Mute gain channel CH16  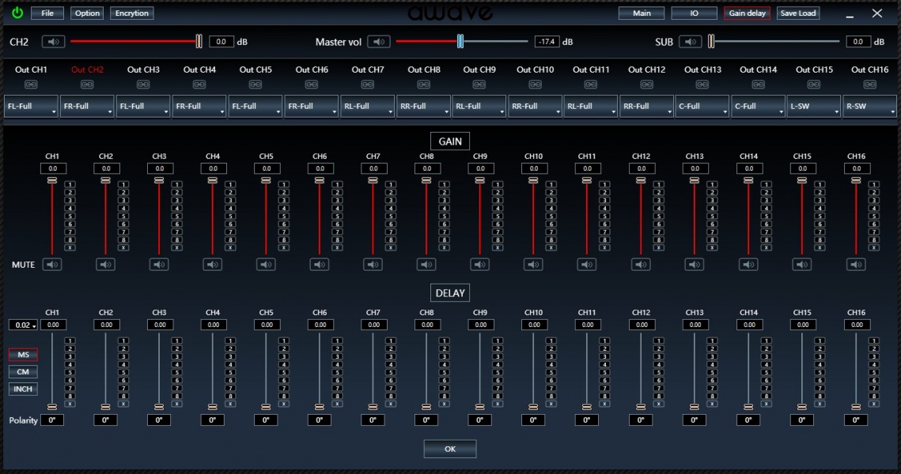[856, 265]
